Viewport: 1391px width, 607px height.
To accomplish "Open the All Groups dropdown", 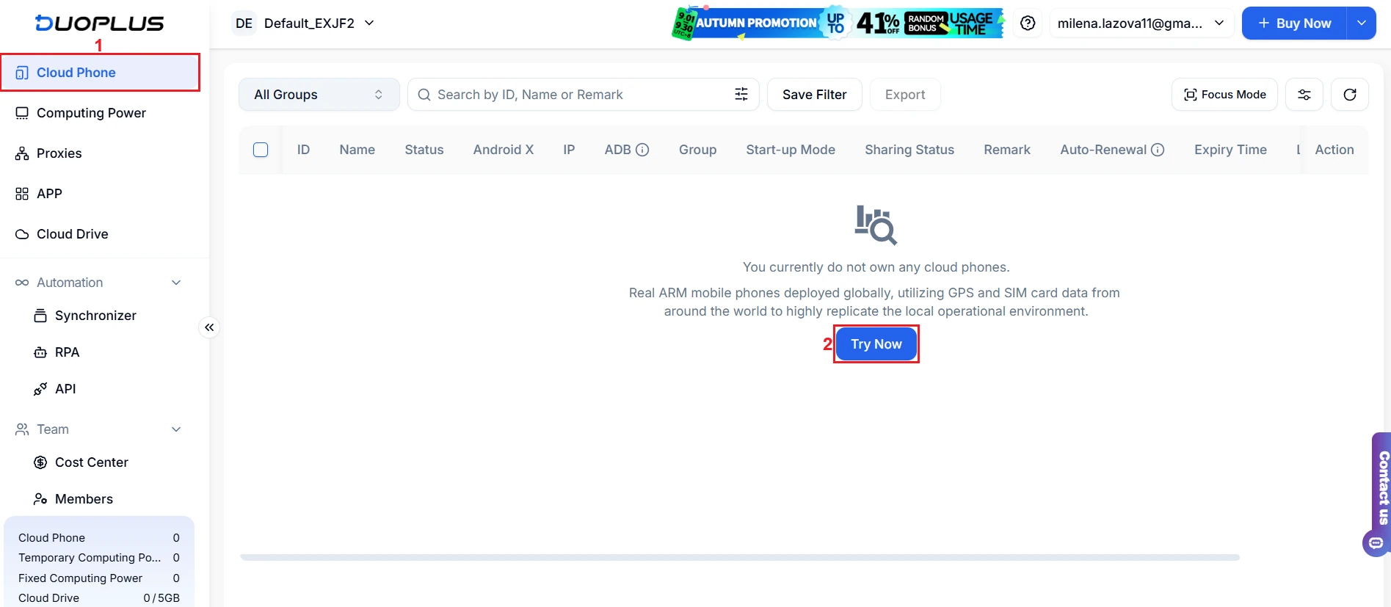I will [319, 95].
